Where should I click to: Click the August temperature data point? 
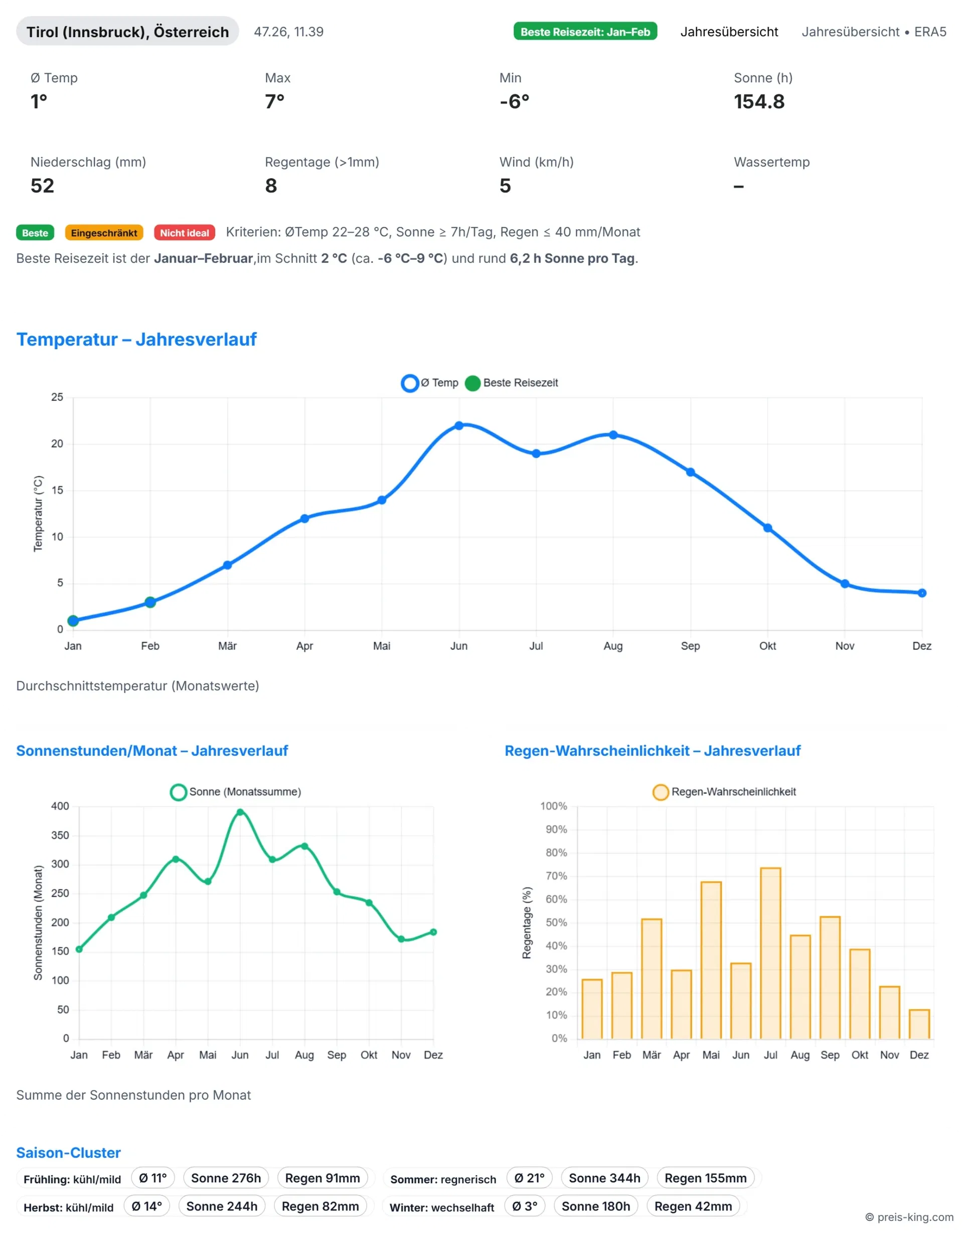(x=613, y=435)
